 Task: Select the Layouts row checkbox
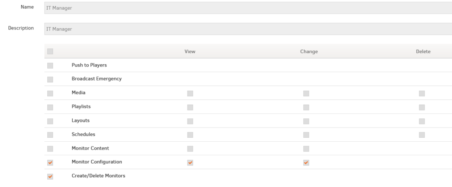click(x=50, y=121)
